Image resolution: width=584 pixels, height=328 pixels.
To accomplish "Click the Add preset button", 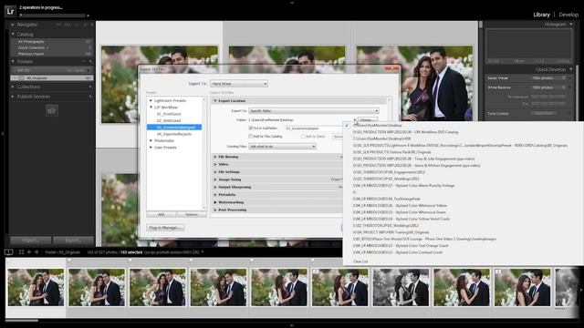I will (161, 215).
